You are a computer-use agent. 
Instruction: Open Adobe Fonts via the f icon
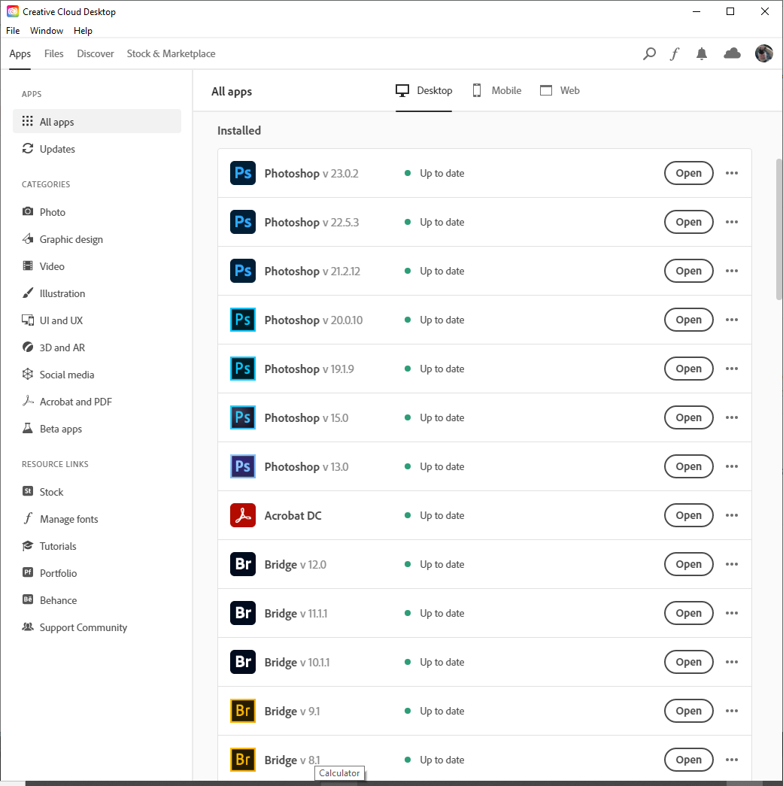point(675,53)
